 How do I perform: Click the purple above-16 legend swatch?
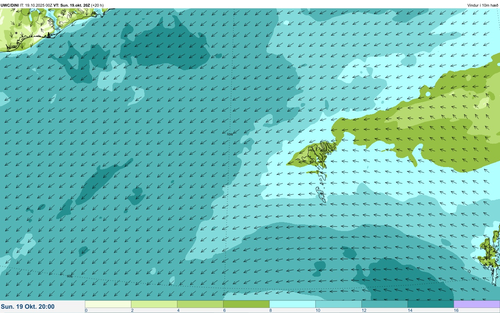pos(477,304)
